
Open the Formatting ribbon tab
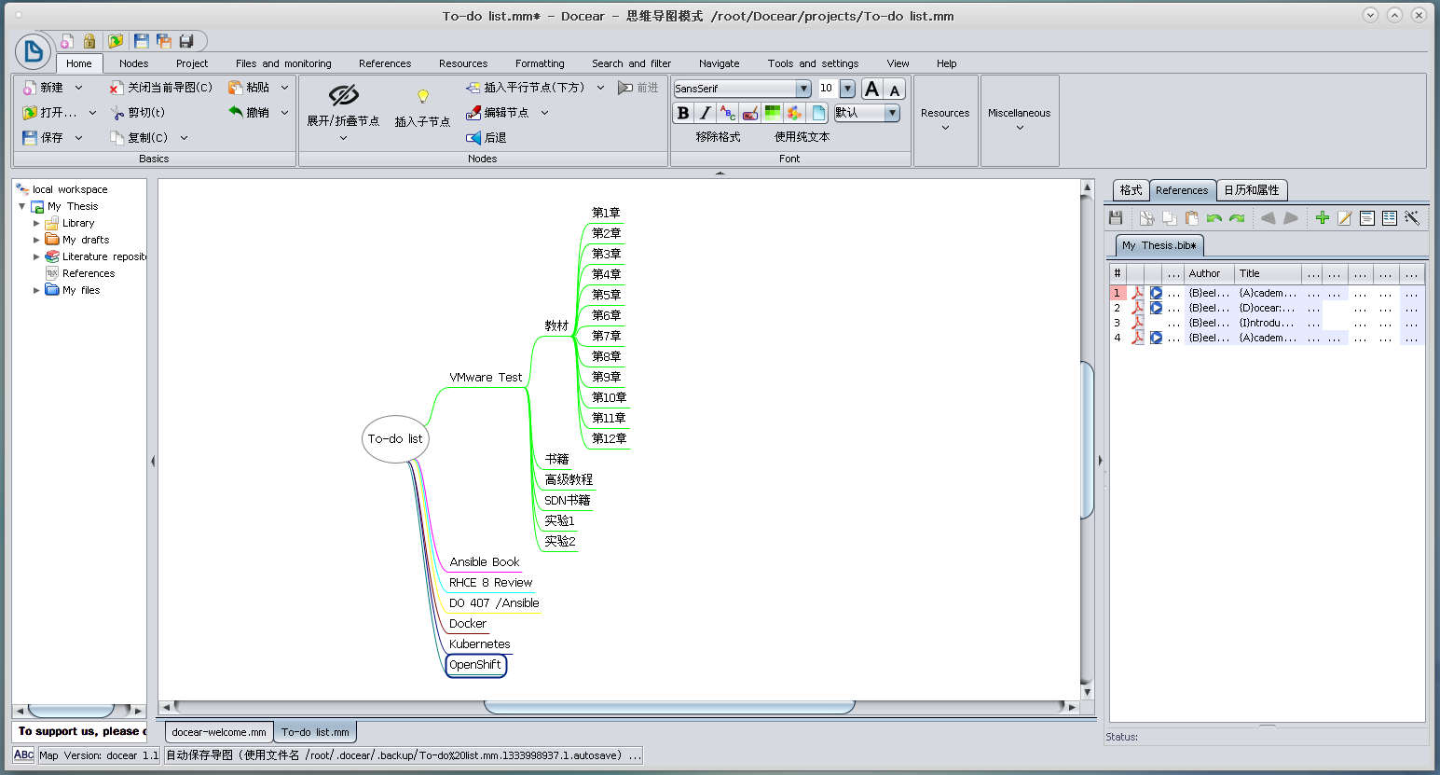pos(540,63)
